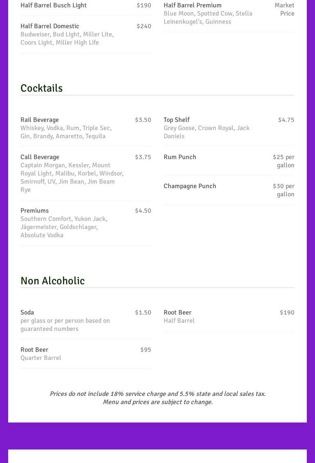Click the Root Beer Half Barrel description

tap(179, 321)
